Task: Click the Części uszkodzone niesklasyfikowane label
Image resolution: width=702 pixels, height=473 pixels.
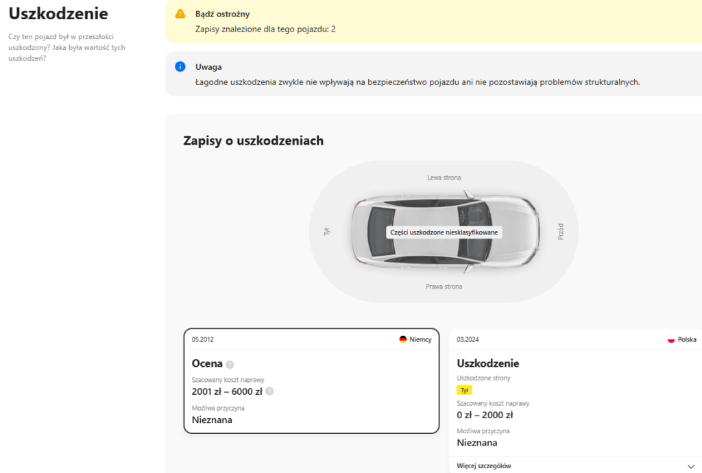Action: (x=444, y=232)
